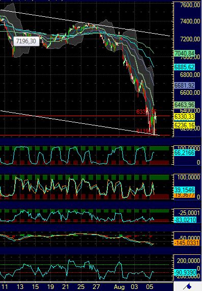Click the -83,0210 indicator value
Image resolution: width=202 pixels, height=291 pixels.
point(185,220)
